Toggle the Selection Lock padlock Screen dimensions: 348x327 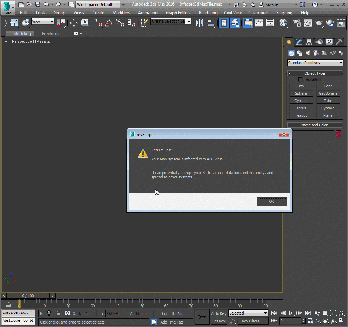coord(58,313)
